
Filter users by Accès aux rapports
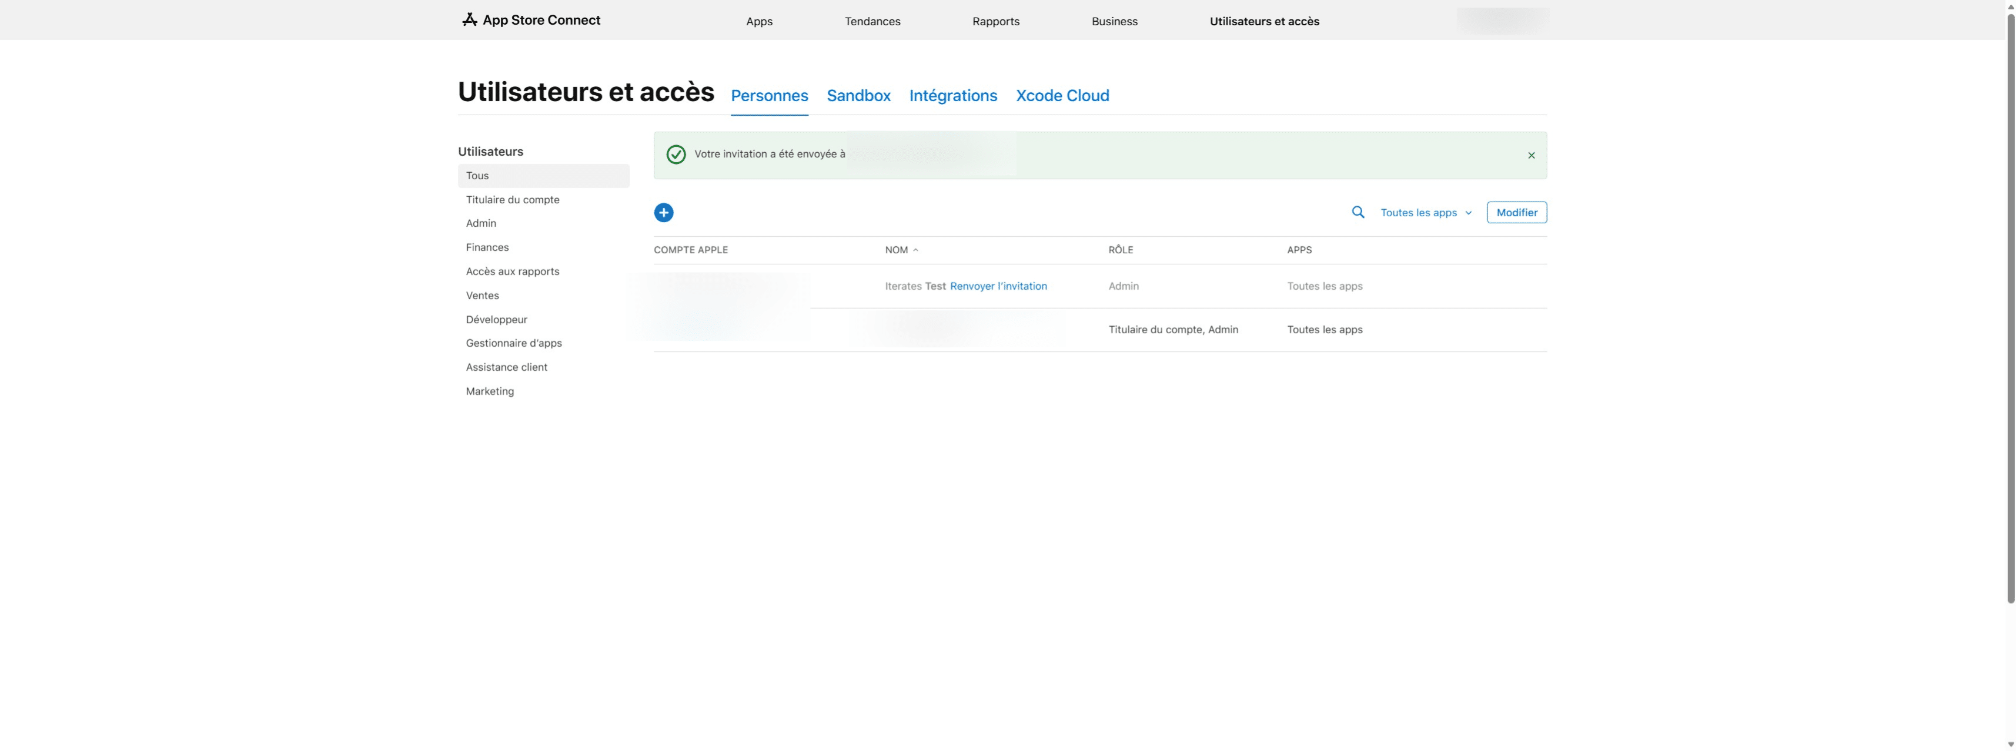point(513,272)
